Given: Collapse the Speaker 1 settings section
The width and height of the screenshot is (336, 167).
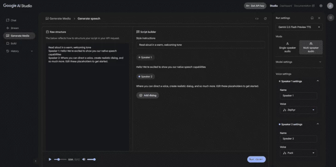Looking at the screenshot, I should pyautogui.click(x=318, y=81).
